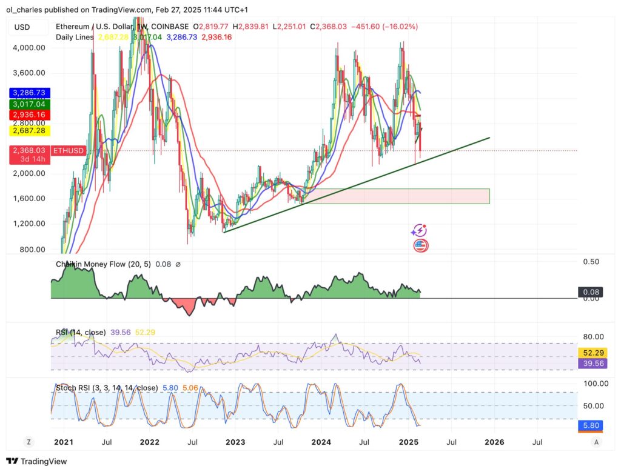Click 2021 on the time axis
Screen dimensions: 621x472
[x=63, y=442]
